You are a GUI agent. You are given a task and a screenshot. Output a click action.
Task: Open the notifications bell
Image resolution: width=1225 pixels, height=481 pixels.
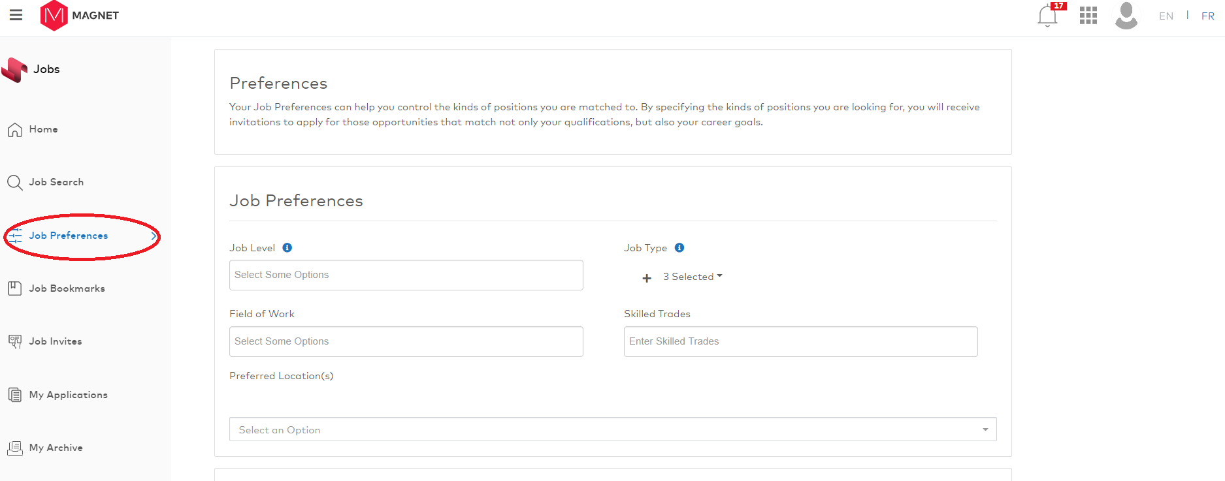point(1047,16)
